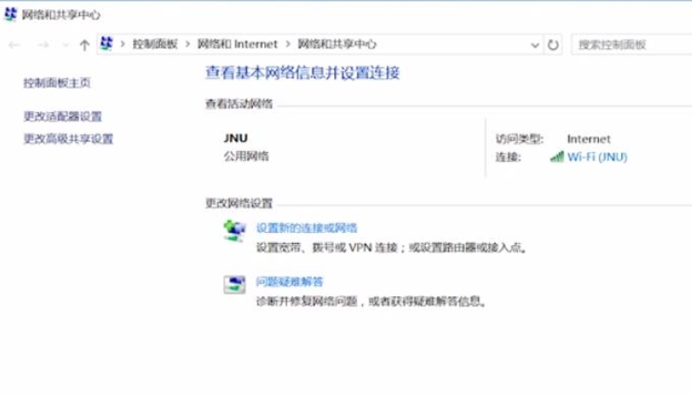Image resolution: width=692 pixels, height=396 pixels.
Task: Click the Up one level arrow
Action: coord(85,45)
